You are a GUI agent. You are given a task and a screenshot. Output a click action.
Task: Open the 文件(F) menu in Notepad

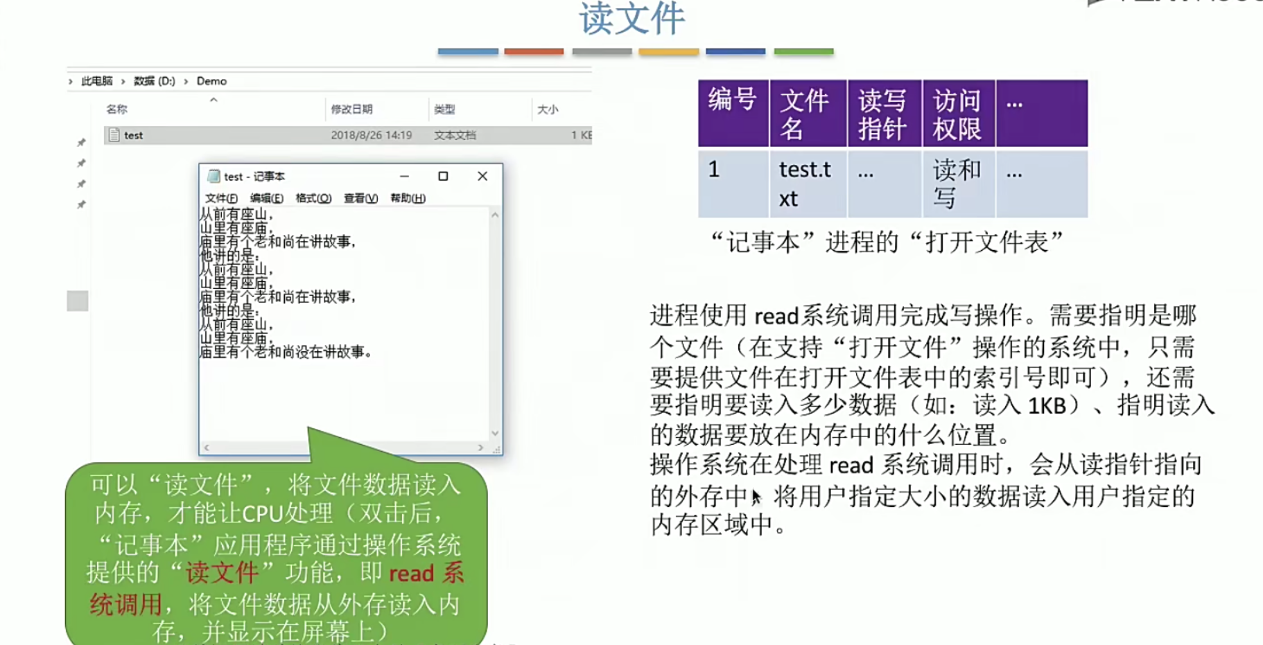coord(221,198)
